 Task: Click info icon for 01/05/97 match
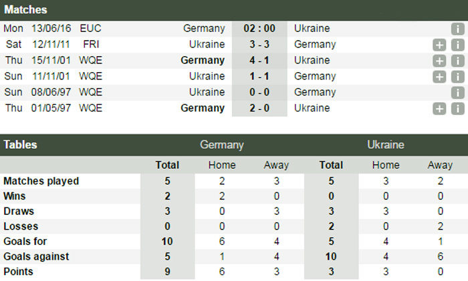[x=457, y=109]
